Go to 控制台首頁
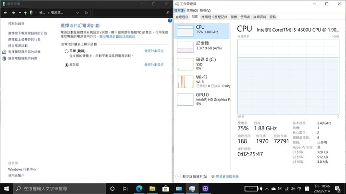This screenshot has height=194, width=346. pos(16,23)
